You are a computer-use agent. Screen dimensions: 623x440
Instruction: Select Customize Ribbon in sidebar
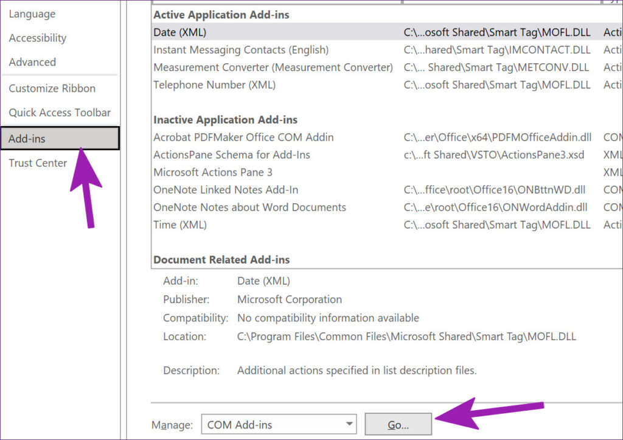tap(52, 88)
